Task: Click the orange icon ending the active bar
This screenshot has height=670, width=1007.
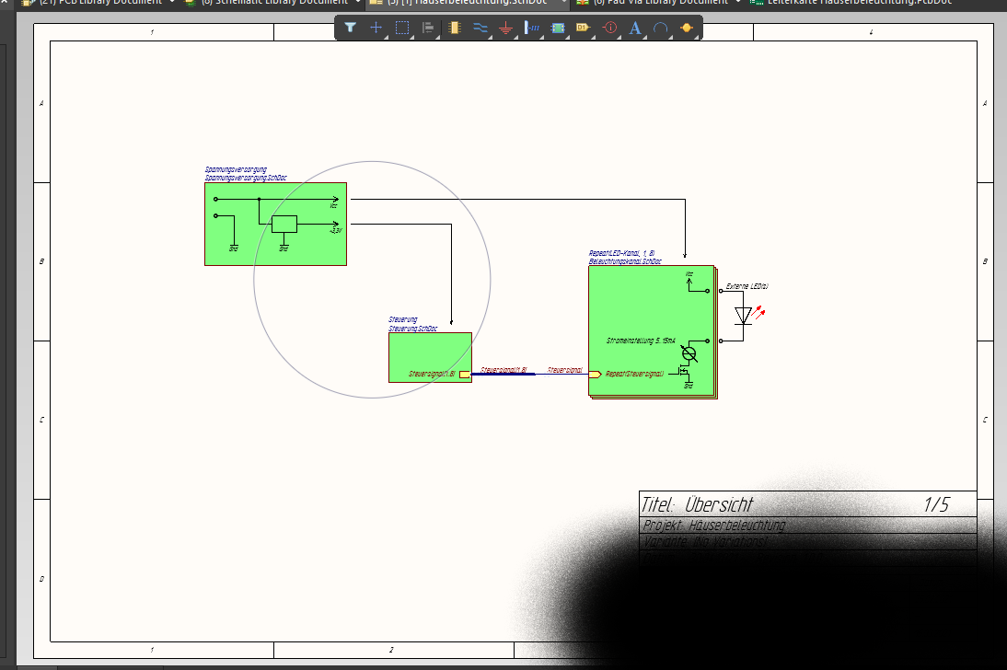Action: [687, 28]
